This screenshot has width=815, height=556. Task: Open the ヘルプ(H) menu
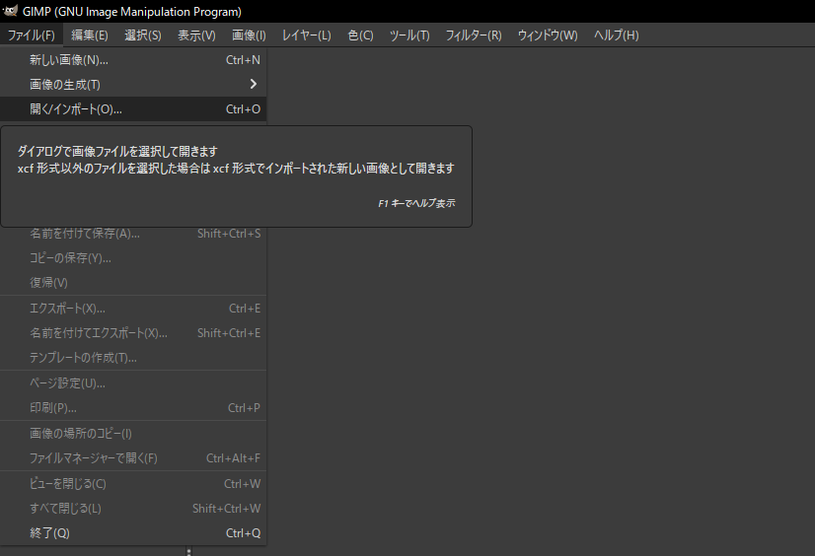click(617, 35)
